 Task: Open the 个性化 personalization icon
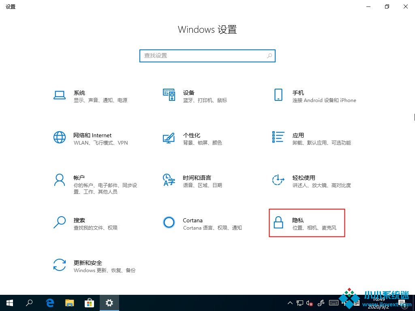[169, 138]
